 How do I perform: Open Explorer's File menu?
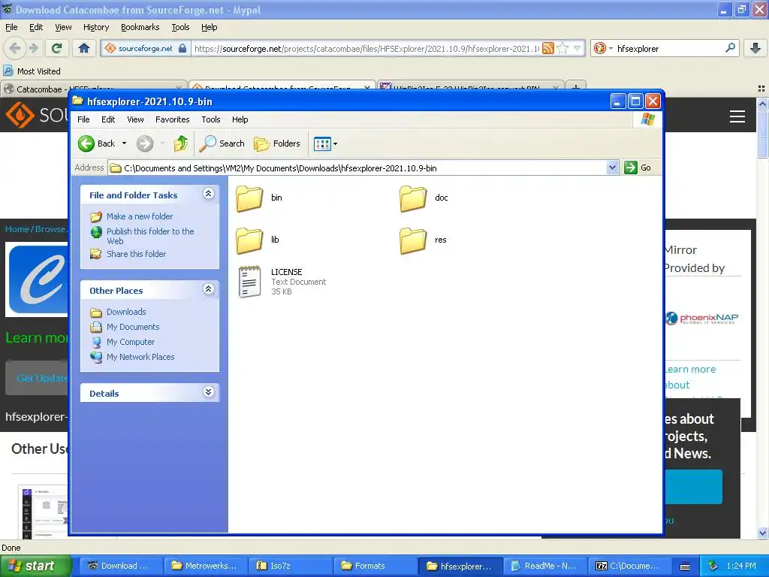83,119
